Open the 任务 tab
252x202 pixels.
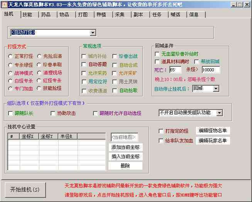point(159,15)
